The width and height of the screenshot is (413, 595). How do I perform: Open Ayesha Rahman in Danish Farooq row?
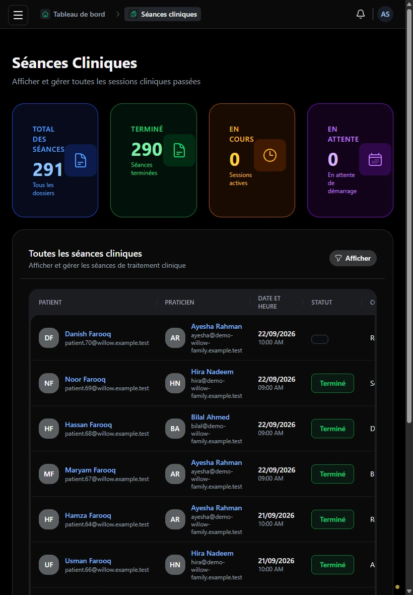coord(217,326)
